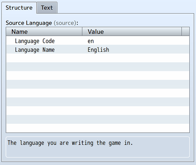Click the 'en' value cell
This screenshot has width=196, height=165.
[91, 41]
